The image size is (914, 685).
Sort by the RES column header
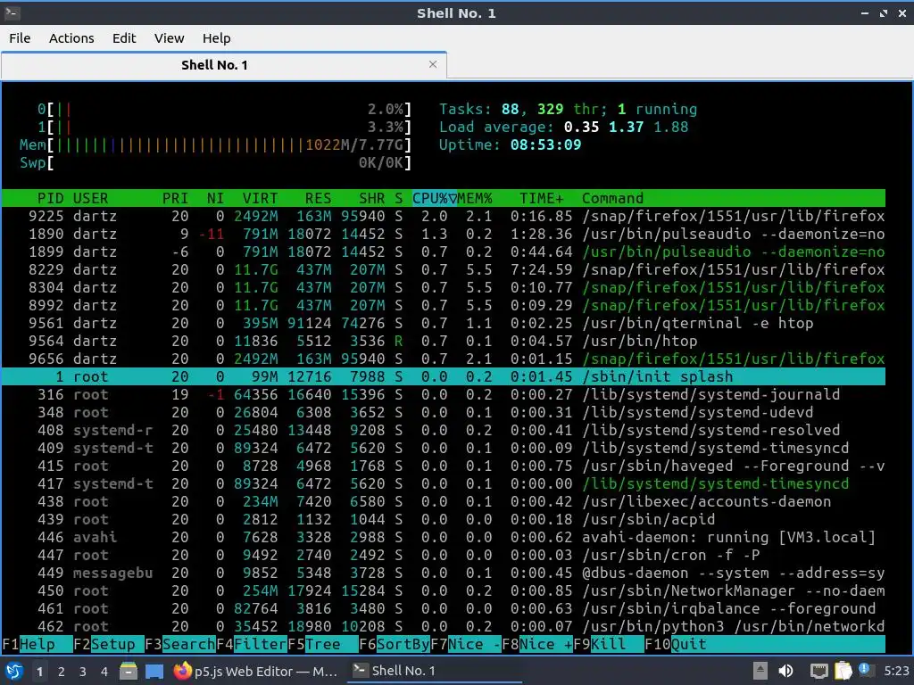[x=318, y=198]
